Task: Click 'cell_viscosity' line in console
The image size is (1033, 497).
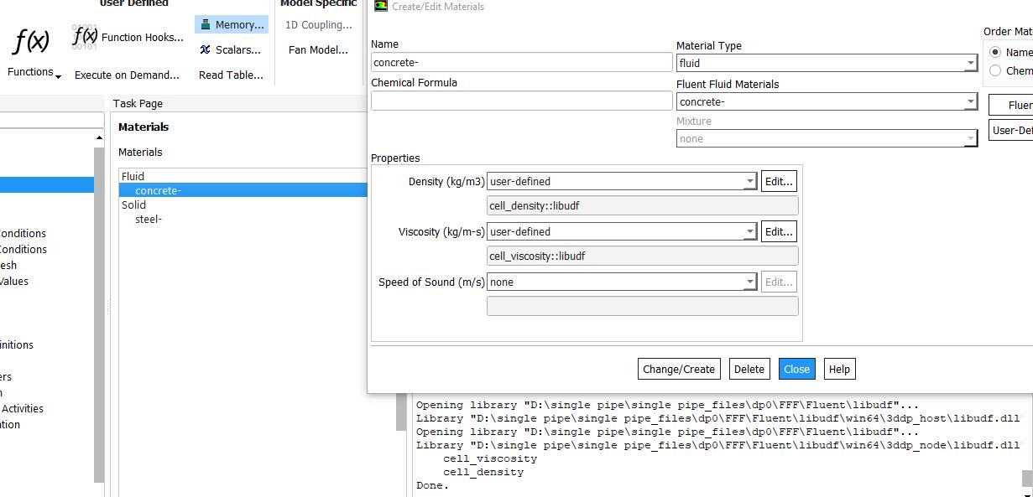Action: coord(490,458)
